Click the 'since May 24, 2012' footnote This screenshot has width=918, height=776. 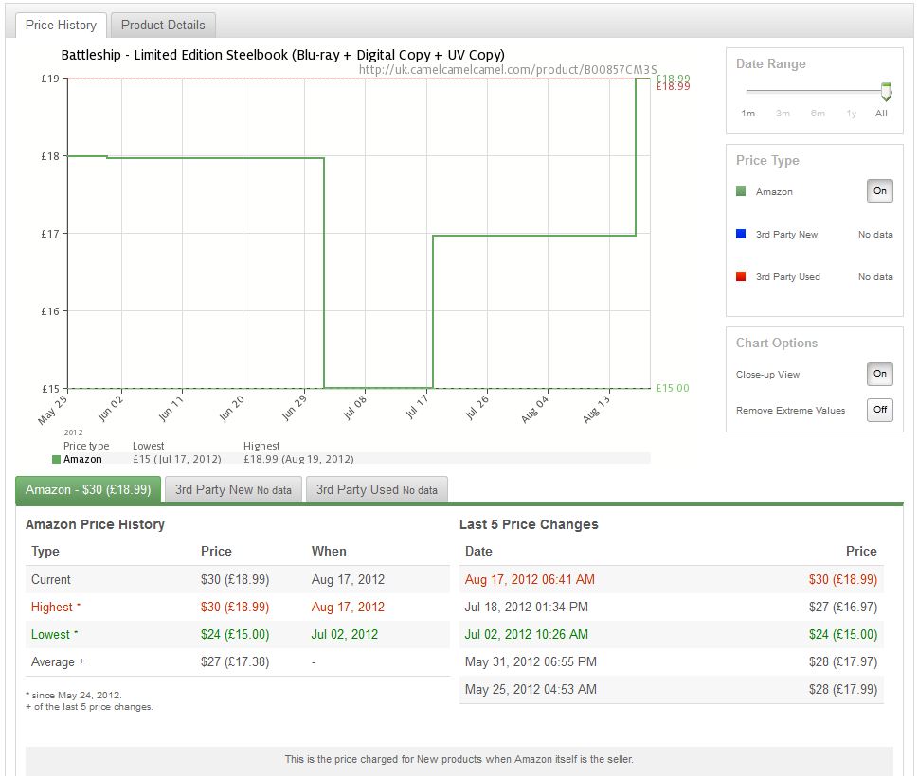[x=74, y=696]
